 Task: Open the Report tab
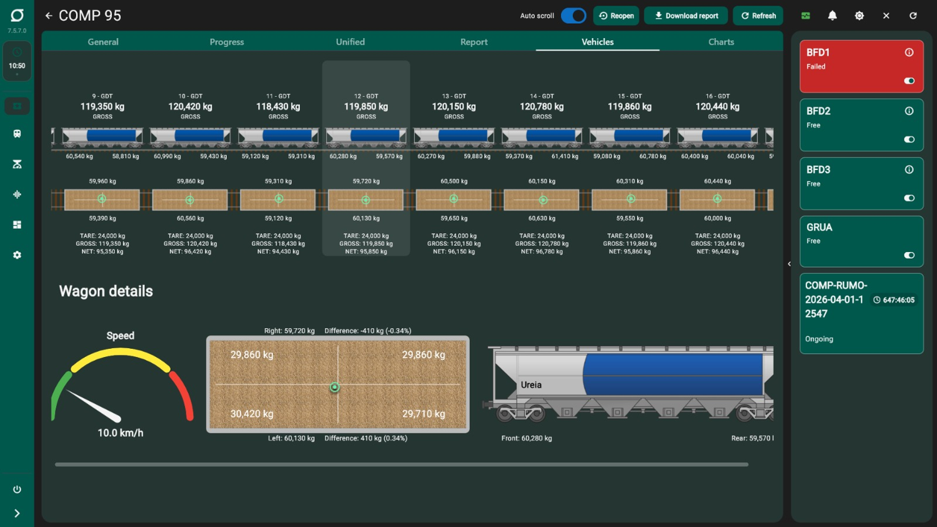point(474,42)
